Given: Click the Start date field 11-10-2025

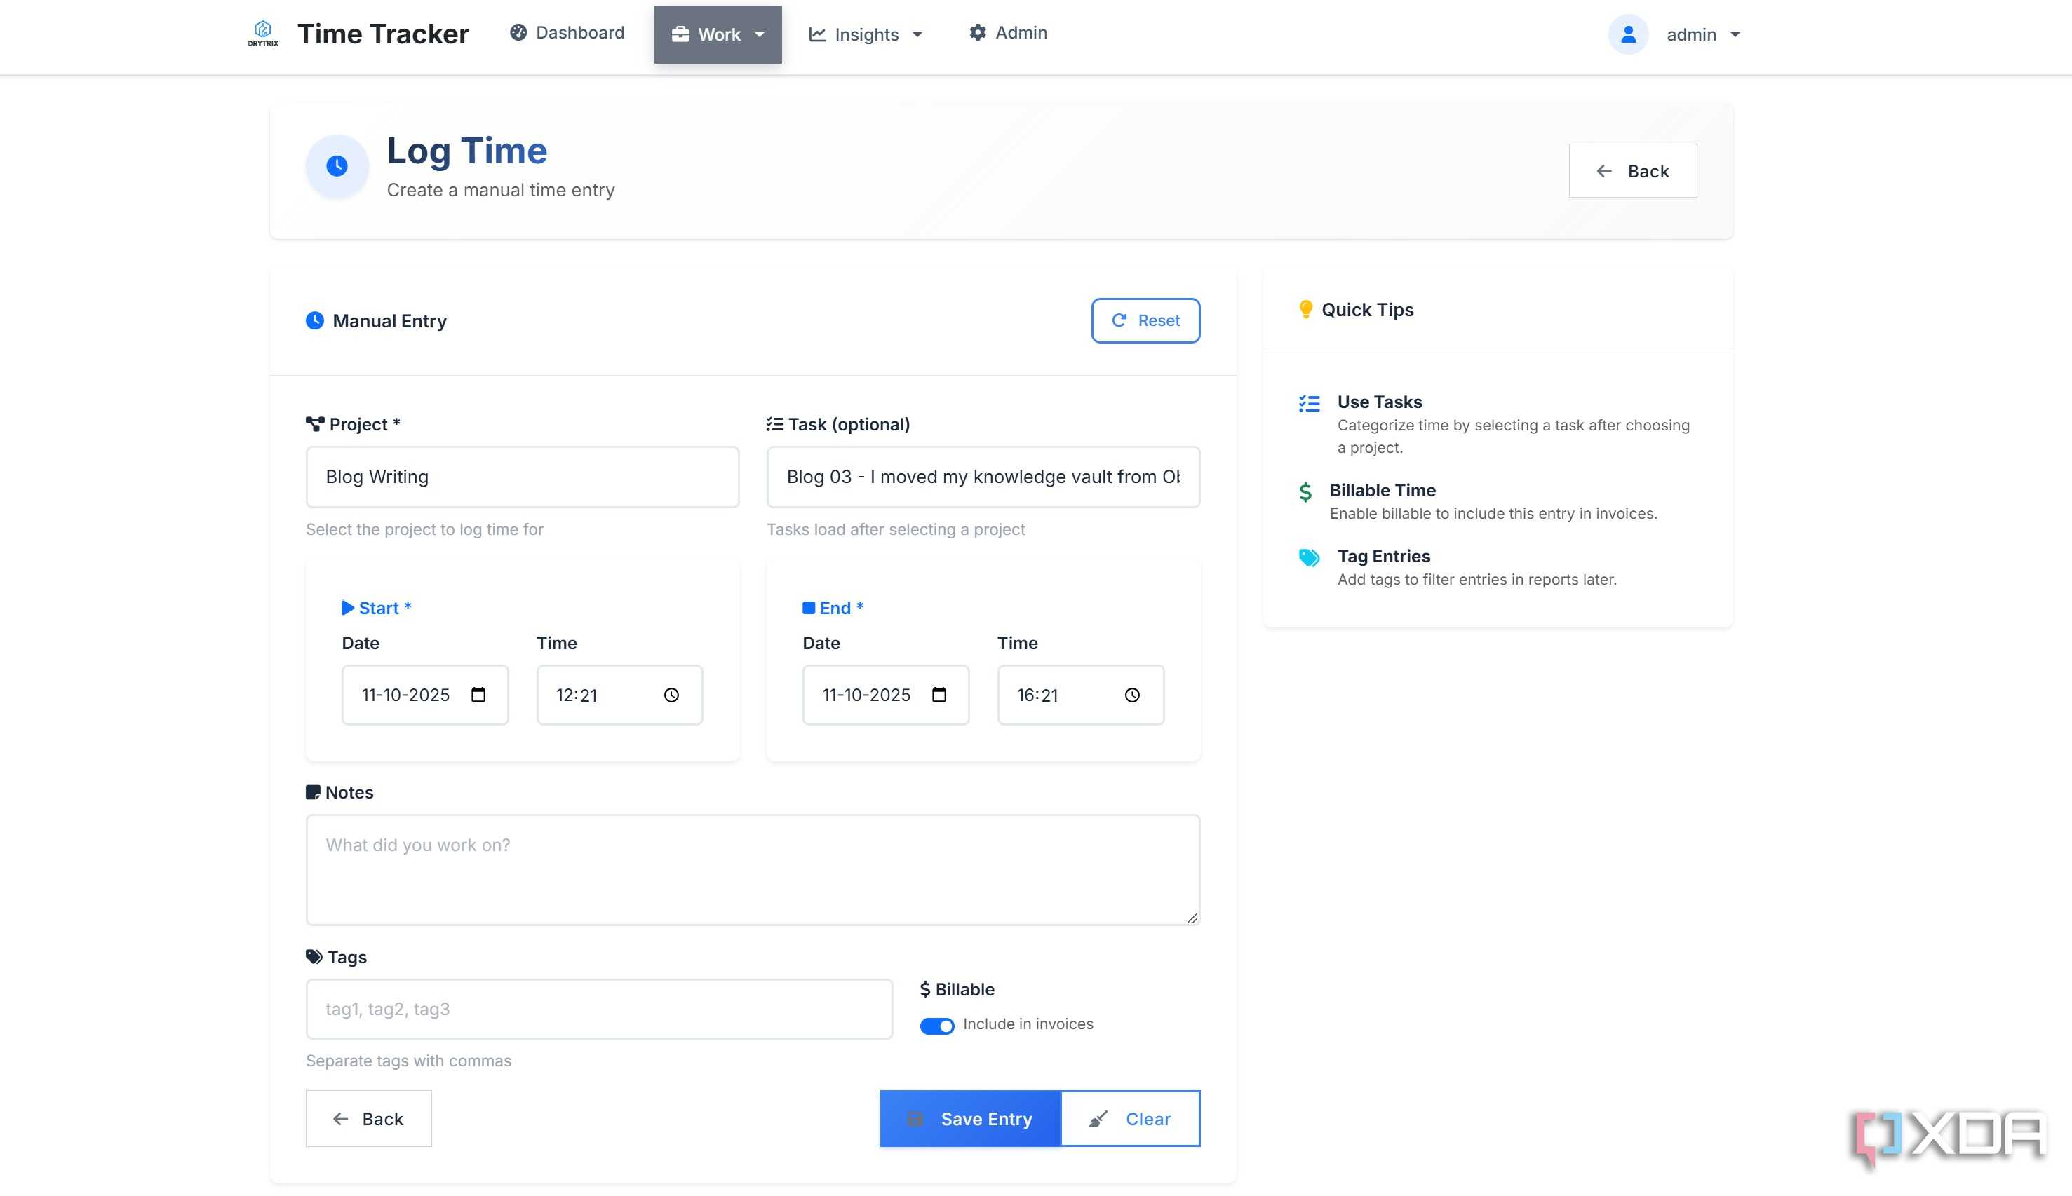Looking at the screenshot, I should [x=425, y=695].
